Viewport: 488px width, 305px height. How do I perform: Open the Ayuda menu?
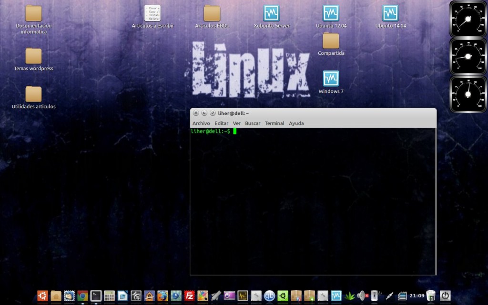pyautogui.click(x=296, y=123)
